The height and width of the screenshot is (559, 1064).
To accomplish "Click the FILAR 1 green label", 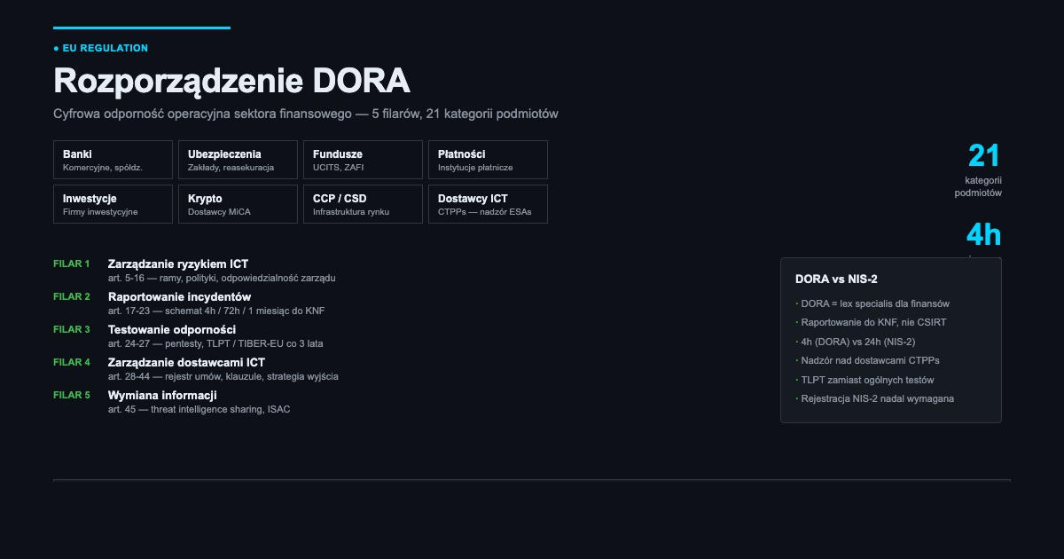I will [72, 264].
